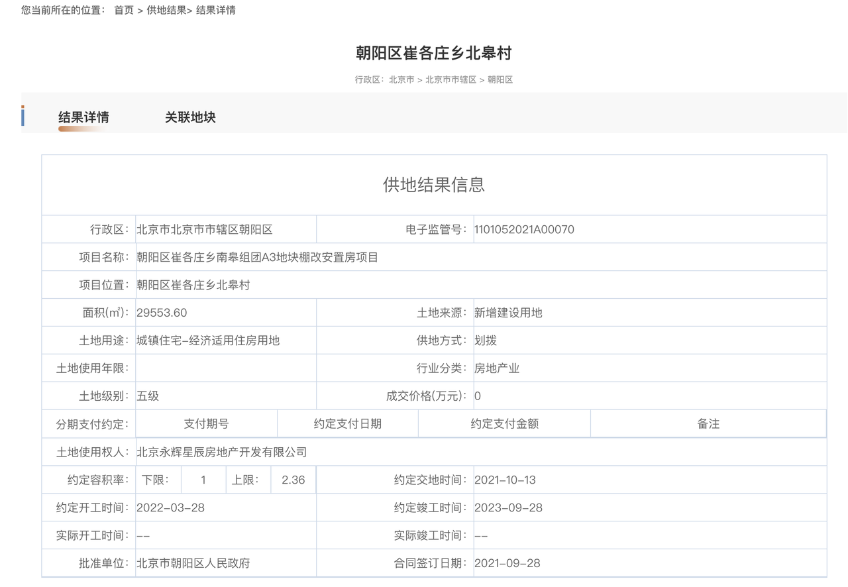Switch to the 关联地块 tab
Viewport: 848px width, 587px height.
[x=190, y=117]
